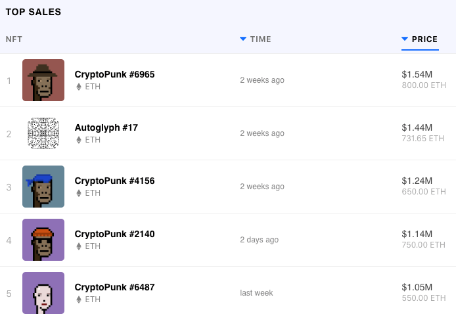Click the ETH icon under CryptoPunk #2140

point(79,246)
